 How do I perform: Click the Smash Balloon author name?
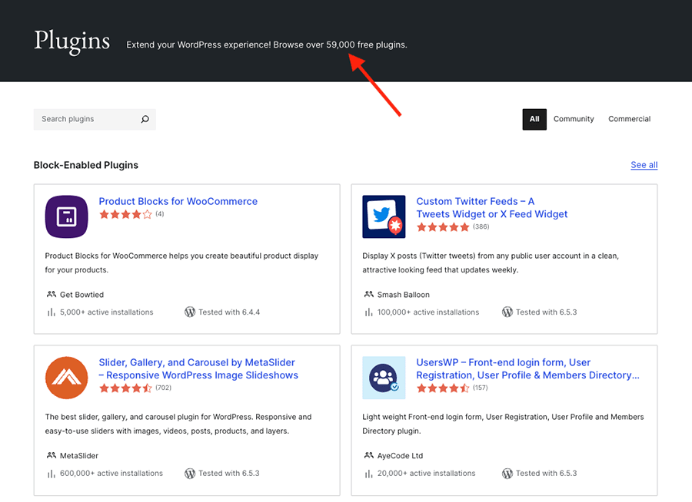pos(404,295)
